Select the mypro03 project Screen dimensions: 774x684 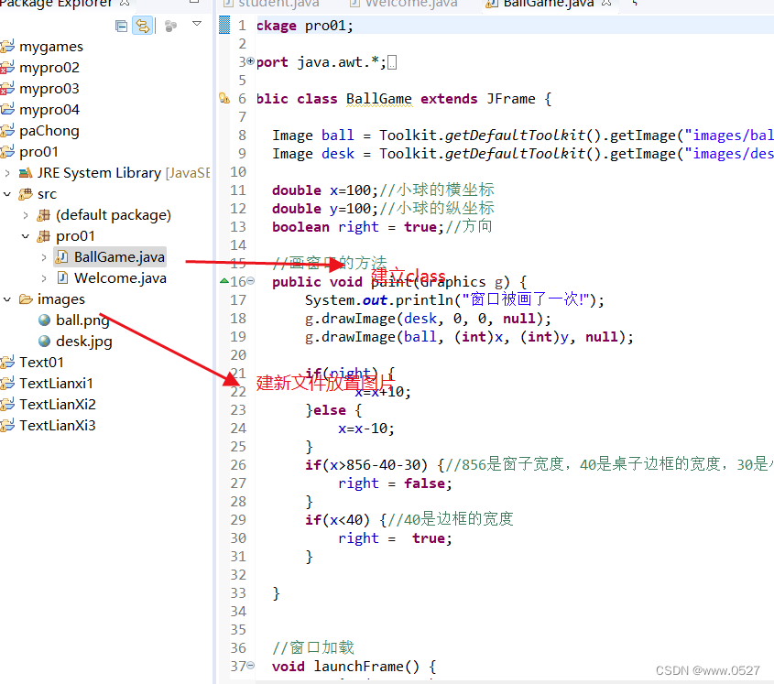click(49, 88)
